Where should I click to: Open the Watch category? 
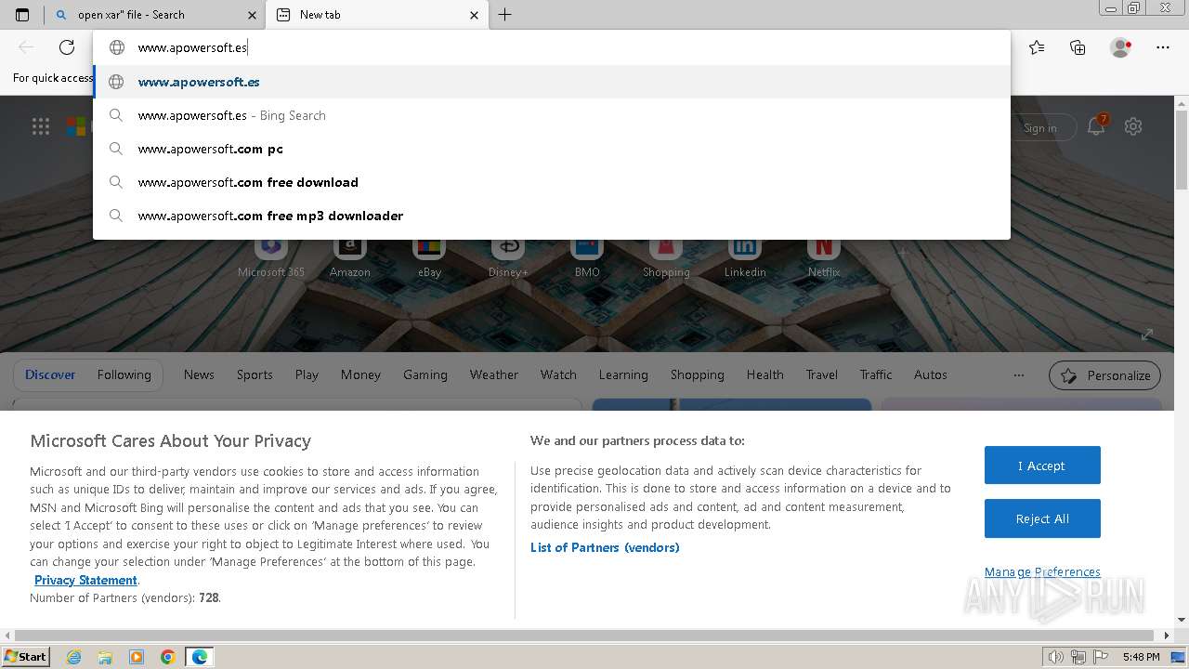pyautogui.click(x=558, y=374)
